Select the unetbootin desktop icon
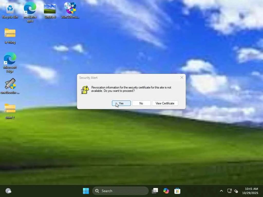 click(x=10, y=86)
